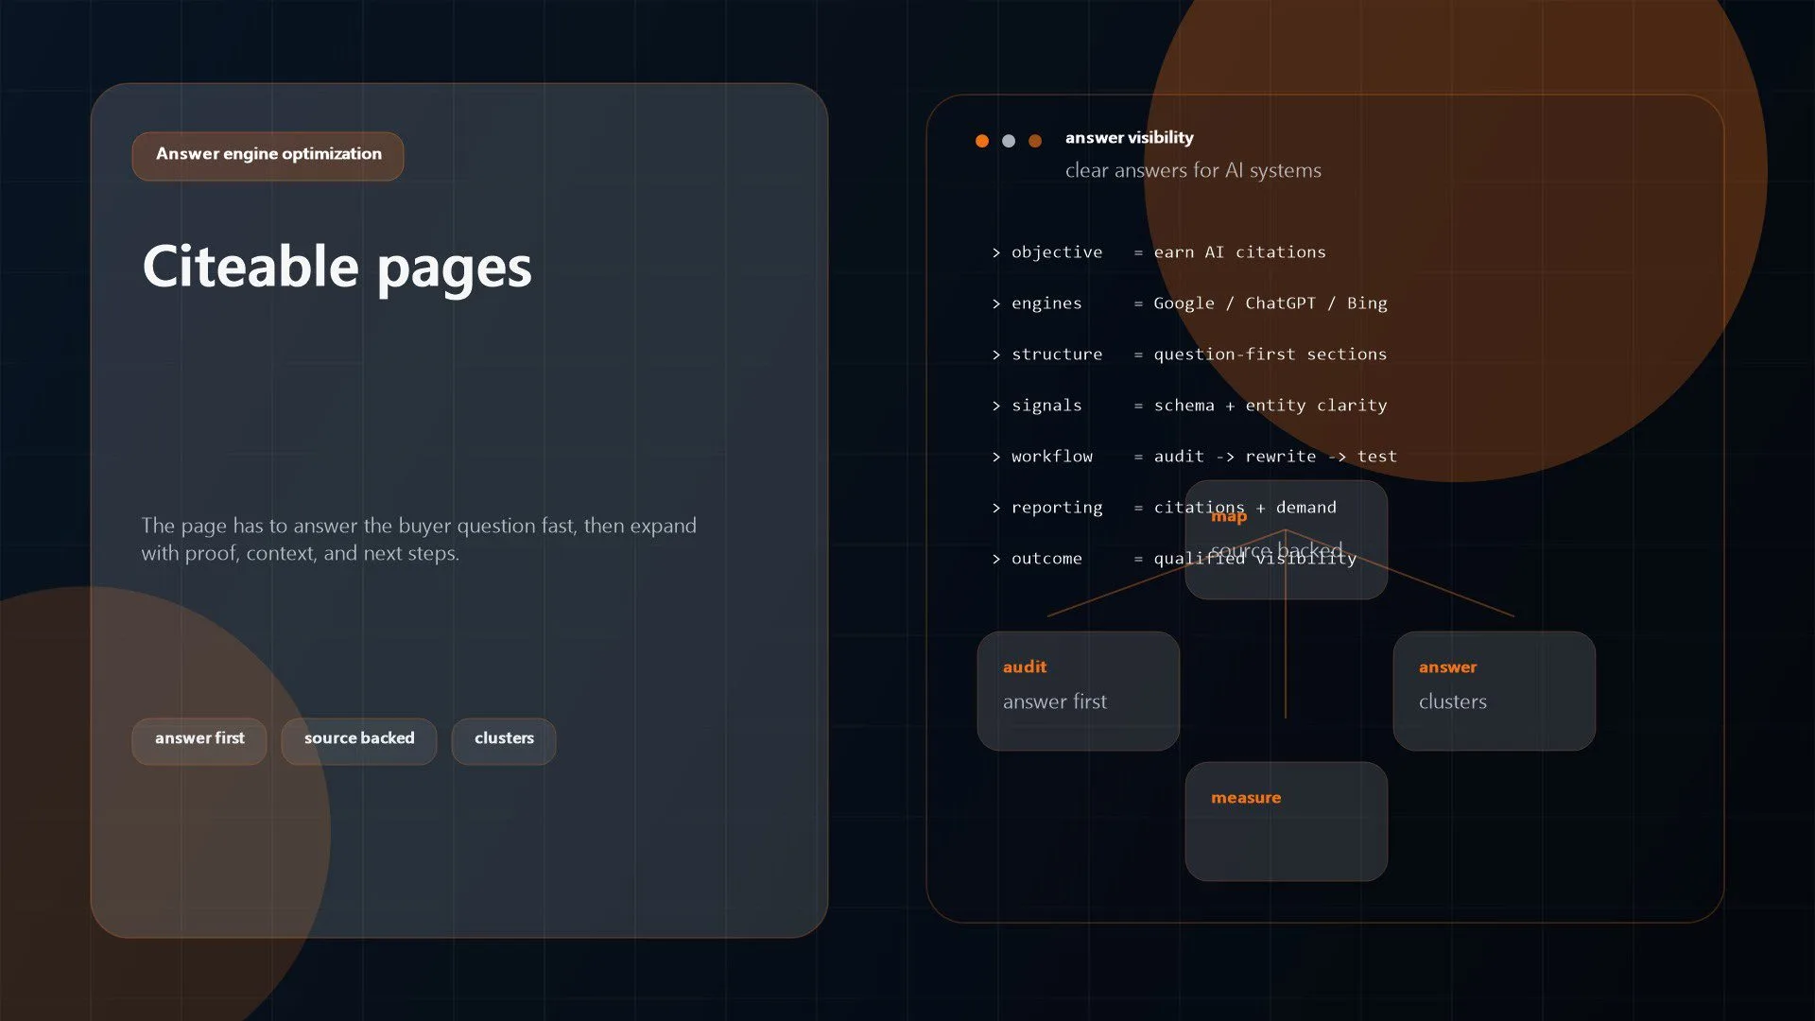Click the answer visibility title
This screenshot has height=1021, width=1815.
coord(1129,138)
